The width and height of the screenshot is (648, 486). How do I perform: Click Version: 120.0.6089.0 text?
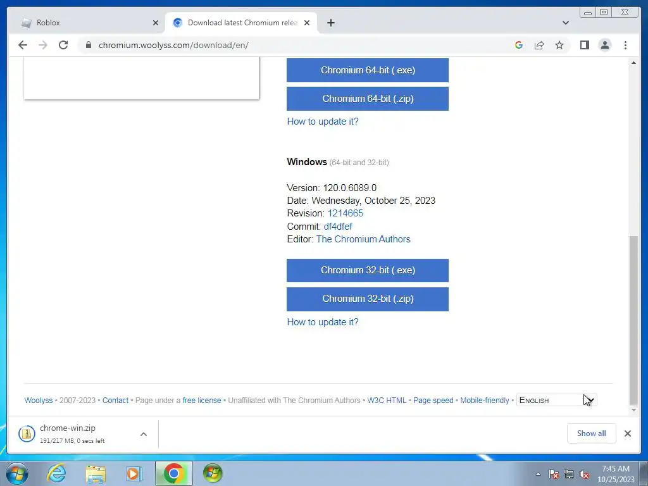tap(332, 188)
